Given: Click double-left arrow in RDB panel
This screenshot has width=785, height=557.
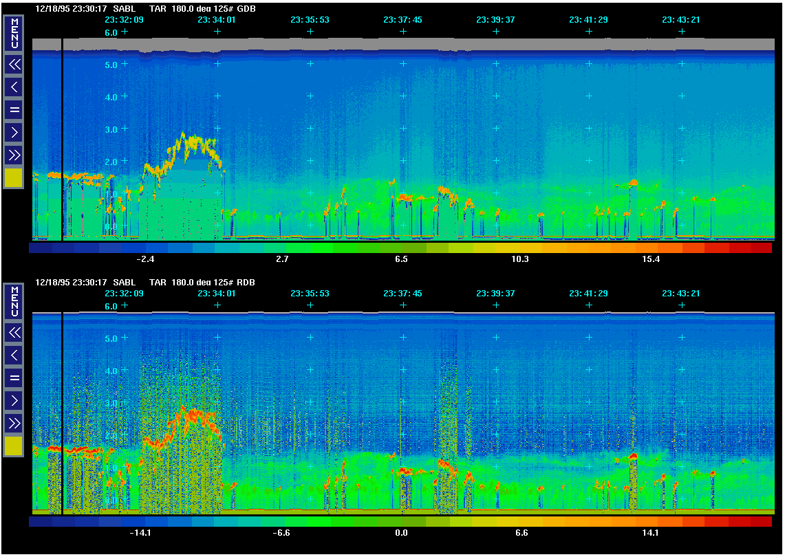Looking at the screenshot, I should 14,333.
